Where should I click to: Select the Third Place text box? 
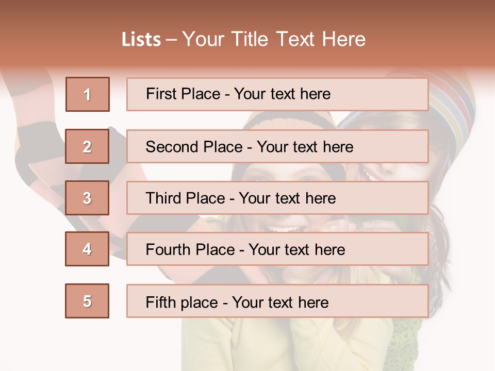(277, 198)
